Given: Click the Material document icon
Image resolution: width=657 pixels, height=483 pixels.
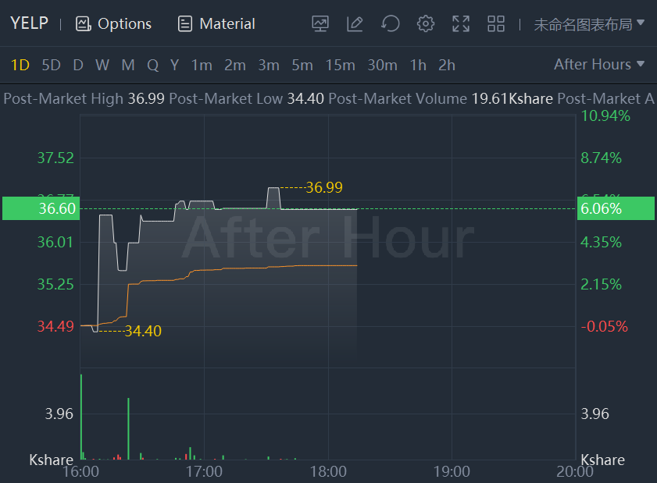Looking at the screenshot, I should 185,23.
